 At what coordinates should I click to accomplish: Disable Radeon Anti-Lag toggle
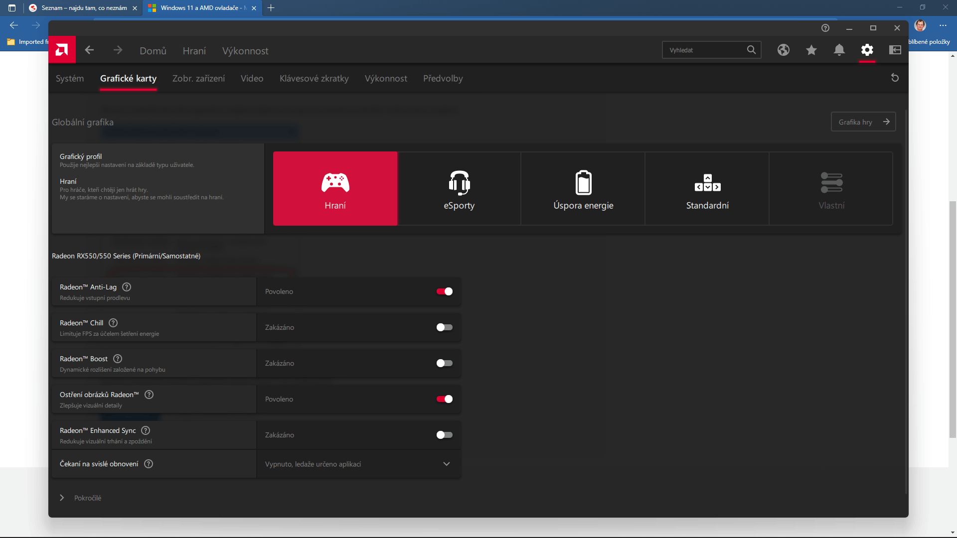point(444,291)
